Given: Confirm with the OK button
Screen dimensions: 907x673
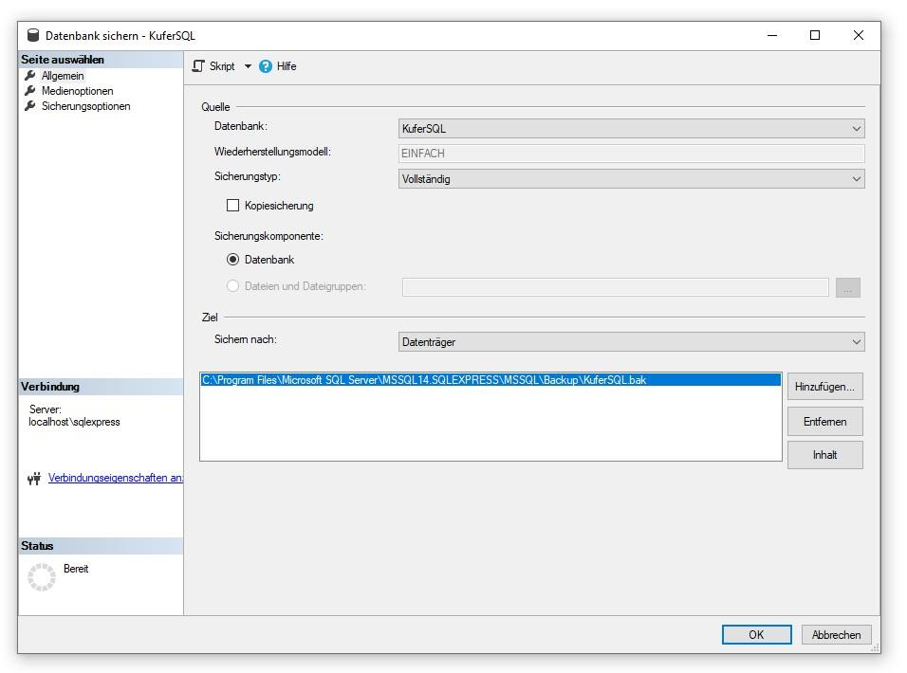Looking at the screenshot, I should 756,634.
